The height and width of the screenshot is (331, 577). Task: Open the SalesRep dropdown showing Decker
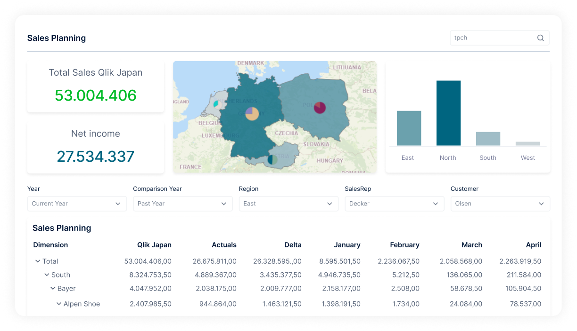pyautogui.click(x=394, y=204)
